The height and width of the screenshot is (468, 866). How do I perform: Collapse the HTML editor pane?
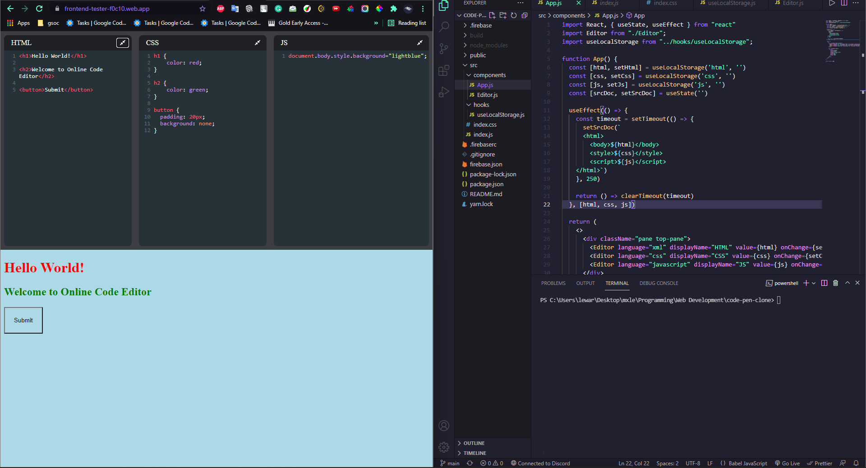click(x=123, y=43)
